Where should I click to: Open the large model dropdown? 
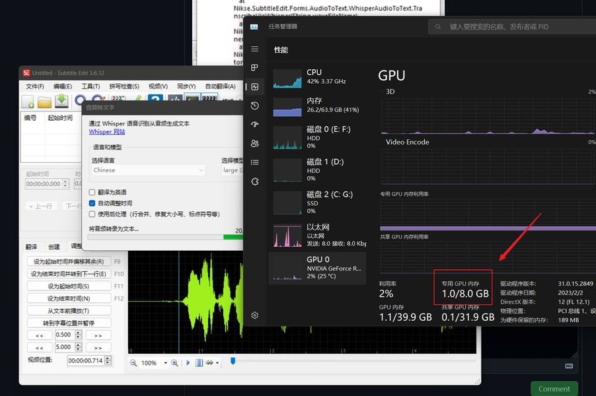pyautogui.click(x=233, y=170)
